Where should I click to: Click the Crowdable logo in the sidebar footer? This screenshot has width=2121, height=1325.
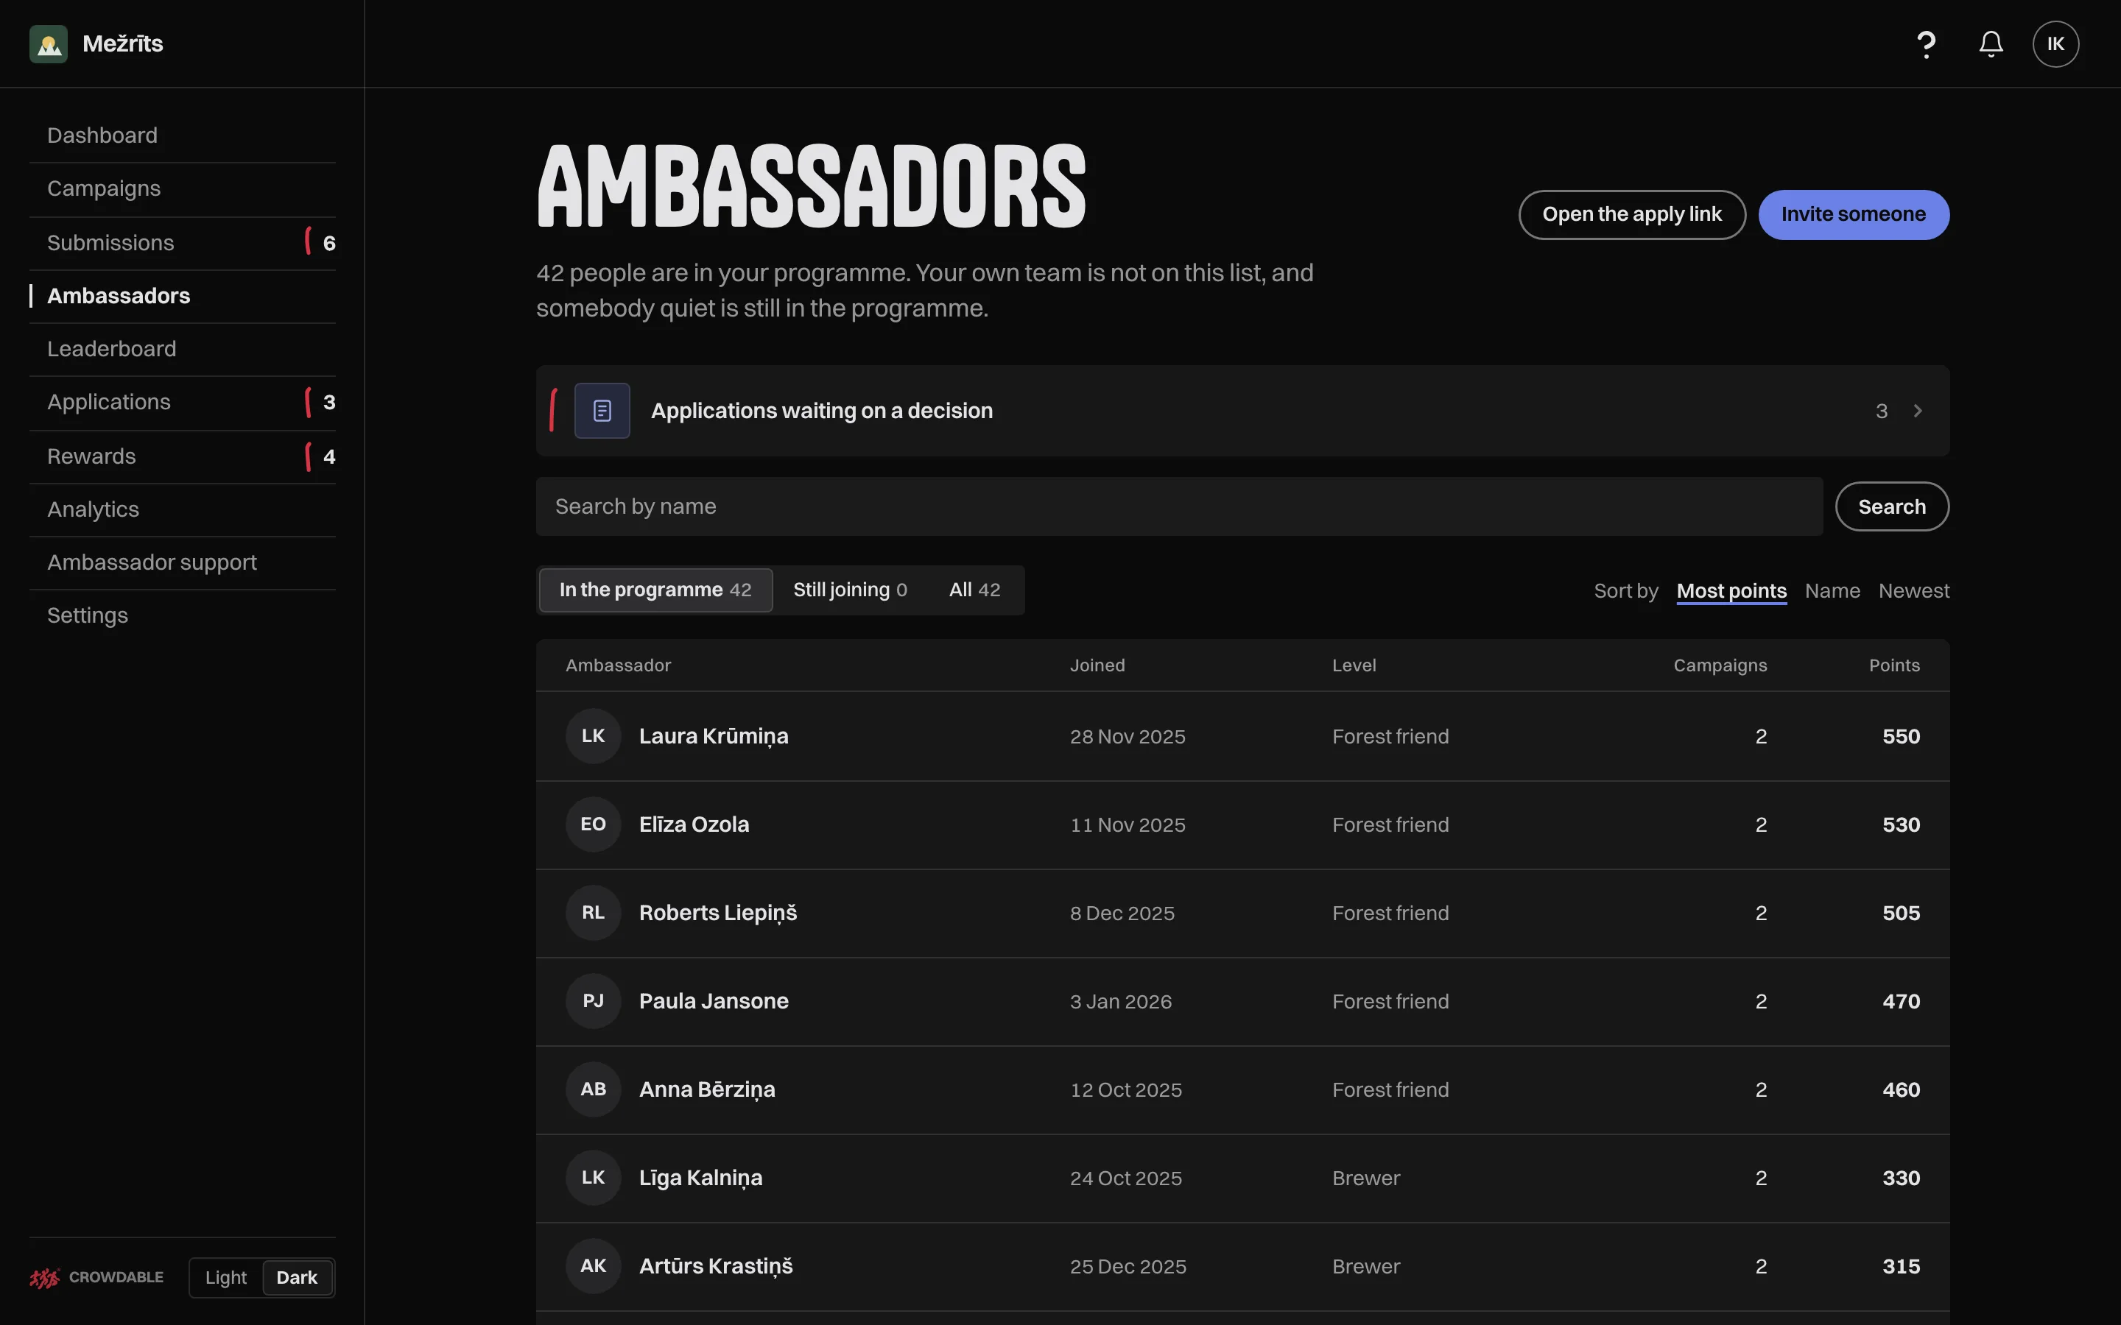click(96, 1277)
